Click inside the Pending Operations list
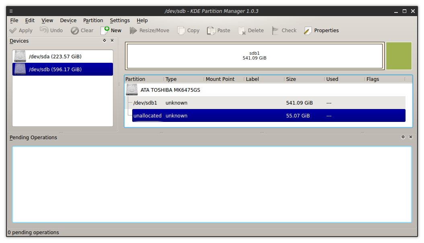This screenshot has height=243, width=424. pyautogui.click(x=212, y=185)
